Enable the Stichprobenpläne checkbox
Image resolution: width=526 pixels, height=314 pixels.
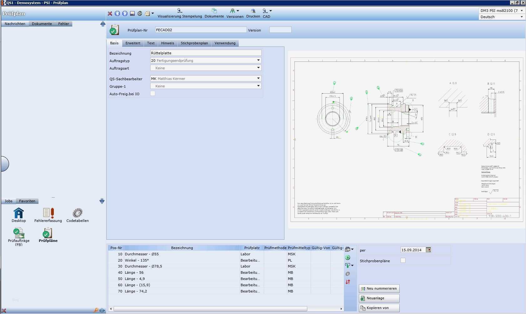(403, 260)
